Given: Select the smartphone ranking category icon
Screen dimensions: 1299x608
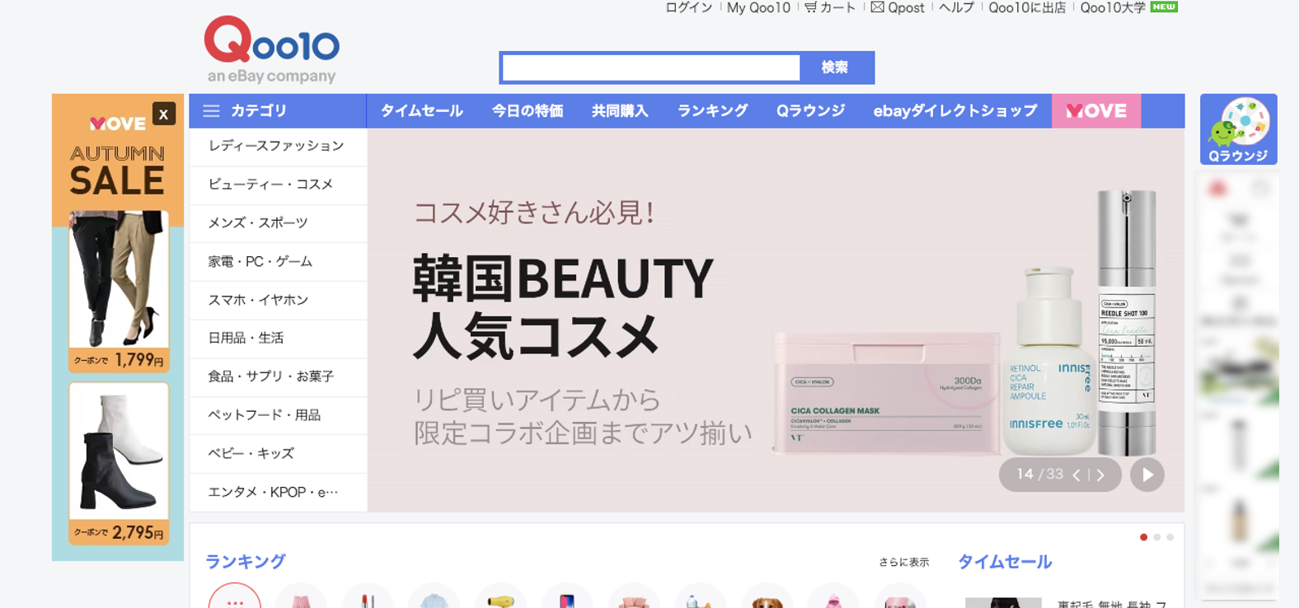Looking at the screenshot, I should 567,596.
